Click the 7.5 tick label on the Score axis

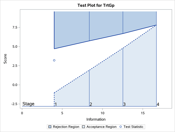point(15,27)
